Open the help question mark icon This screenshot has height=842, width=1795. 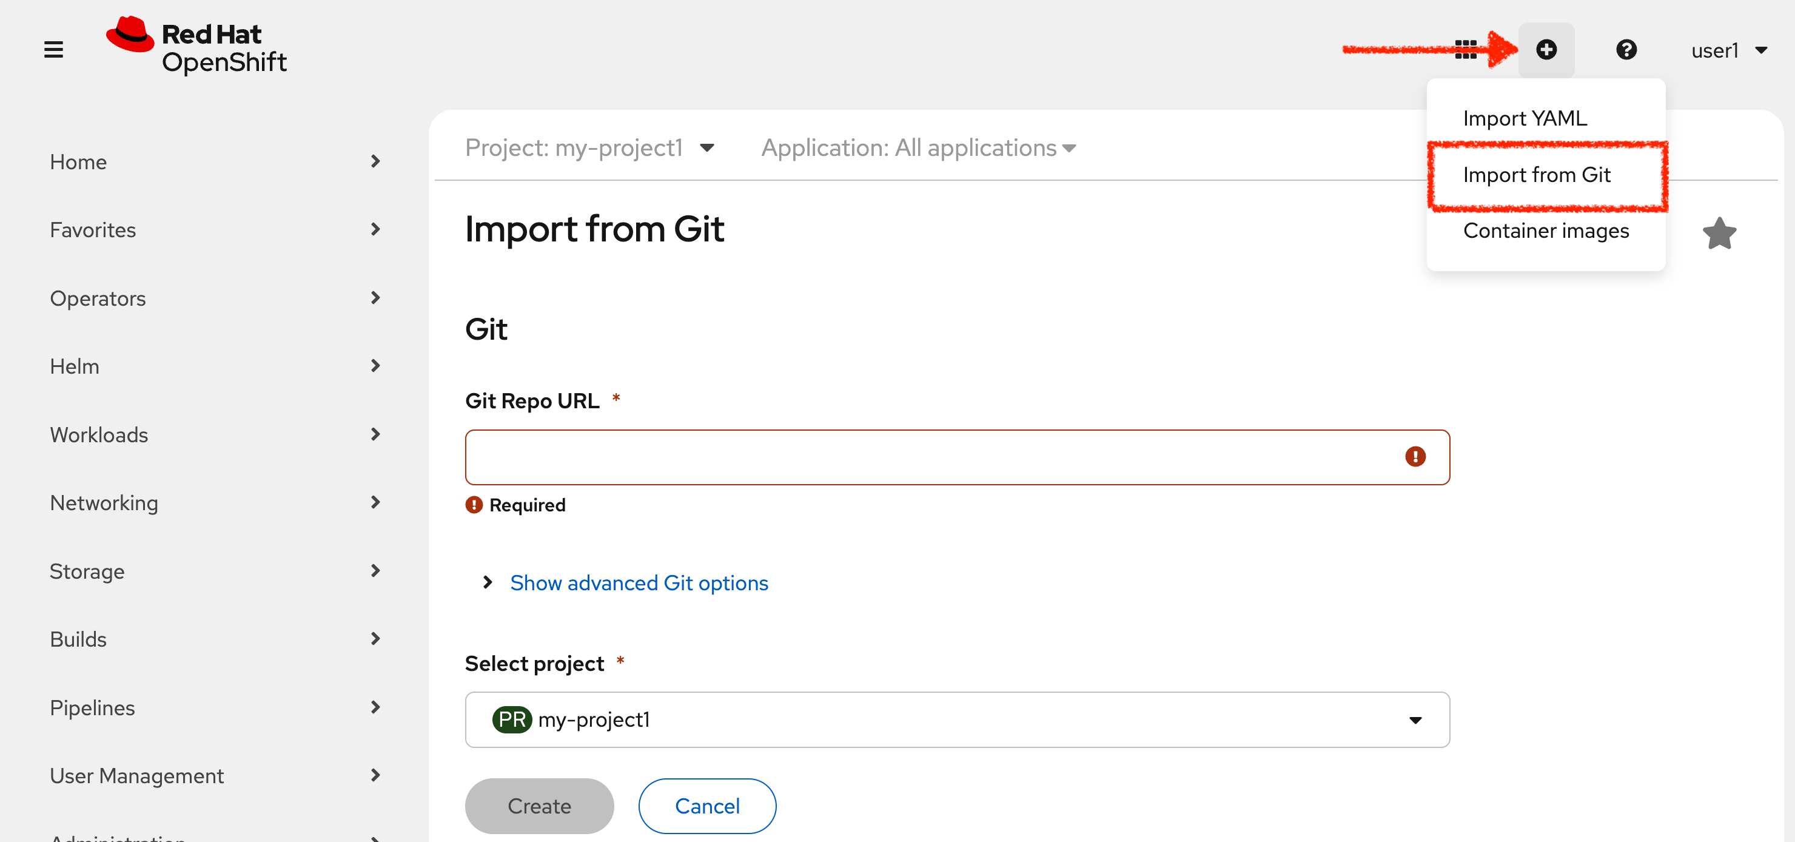tap(1626, 49)
